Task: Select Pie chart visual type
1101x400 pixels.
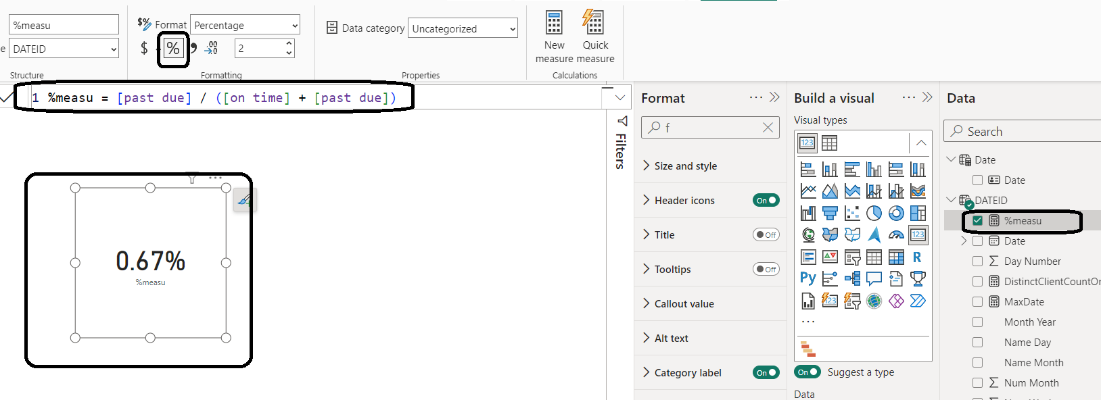Action: (874, 213)
